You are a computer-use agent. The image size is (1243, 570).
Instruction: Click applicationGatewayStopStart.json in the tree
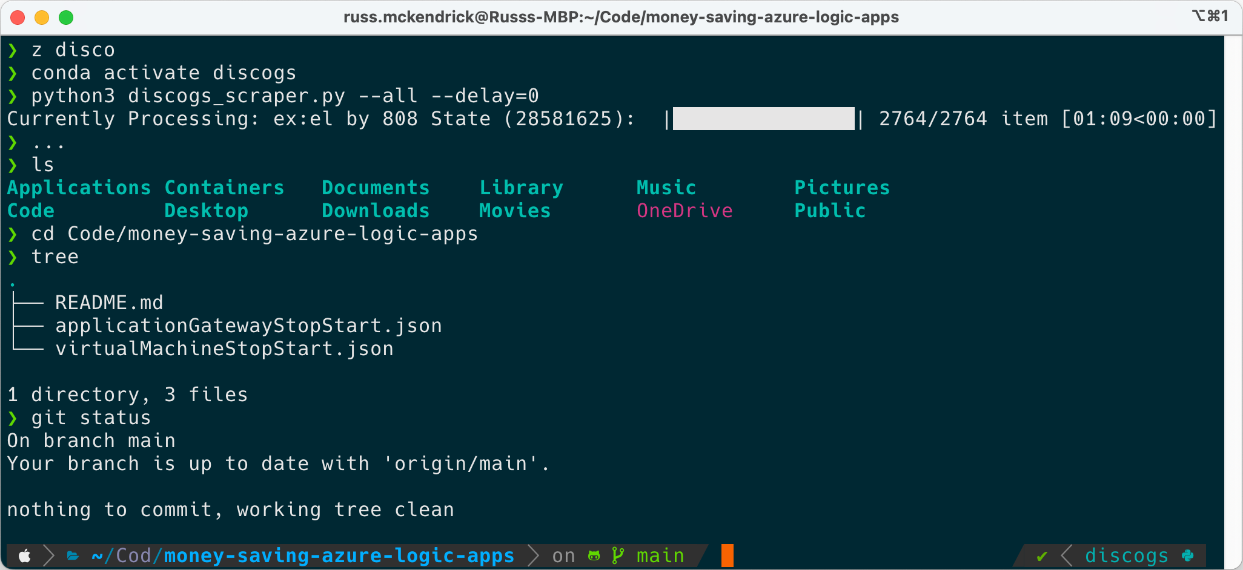click(248, 326)
